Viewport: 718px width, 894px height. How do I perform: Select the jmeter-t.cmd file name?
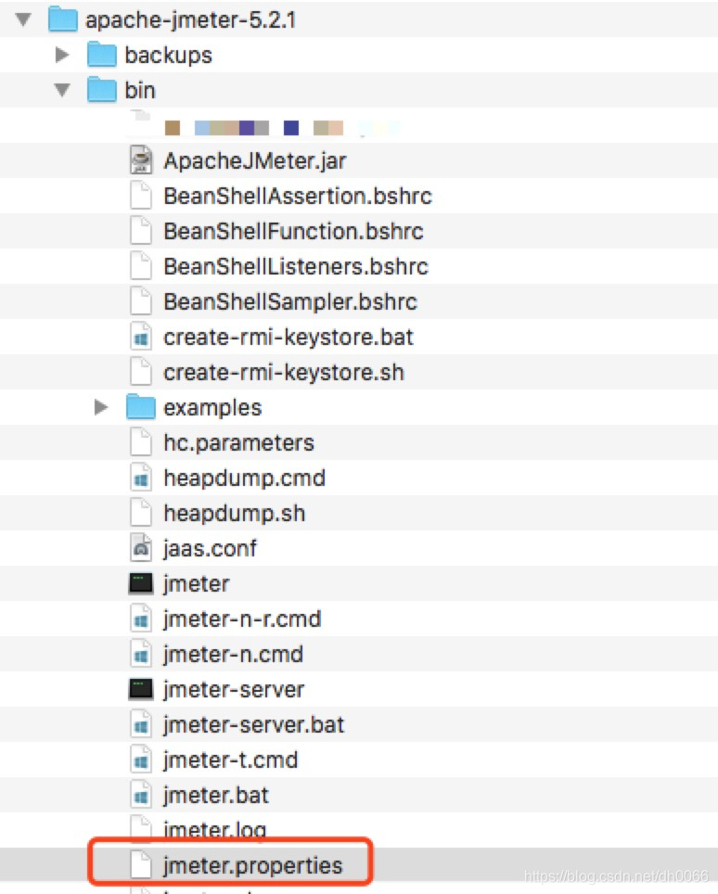point(230,760)
